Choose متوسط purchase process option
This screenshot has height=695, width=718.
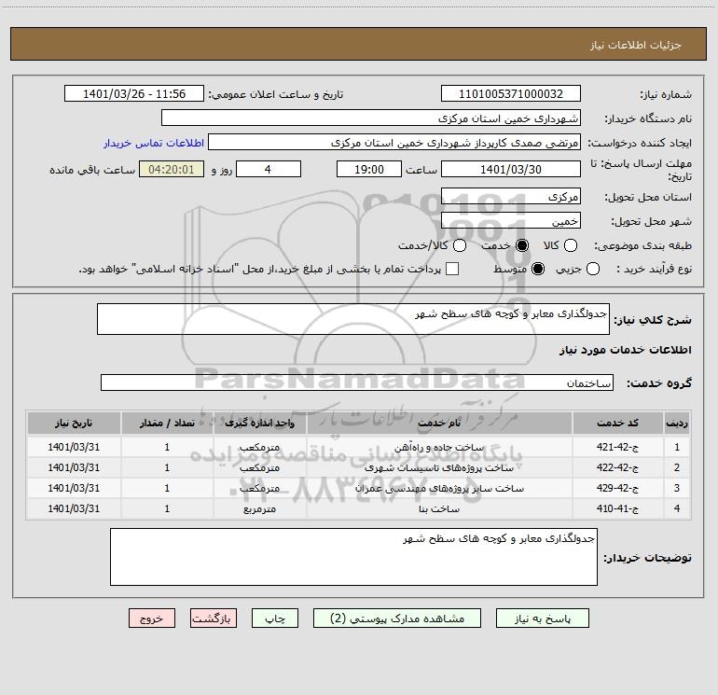pos(538,269)
